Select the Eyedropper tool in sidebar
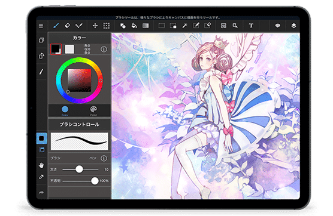The height and width of the screenshot is (216, 333). pyautogui.click(x=41, y=177)
